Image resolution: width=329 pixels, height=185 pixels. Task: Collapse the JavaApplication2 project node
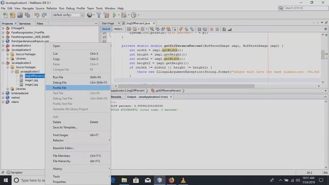[x=3, y=50]
